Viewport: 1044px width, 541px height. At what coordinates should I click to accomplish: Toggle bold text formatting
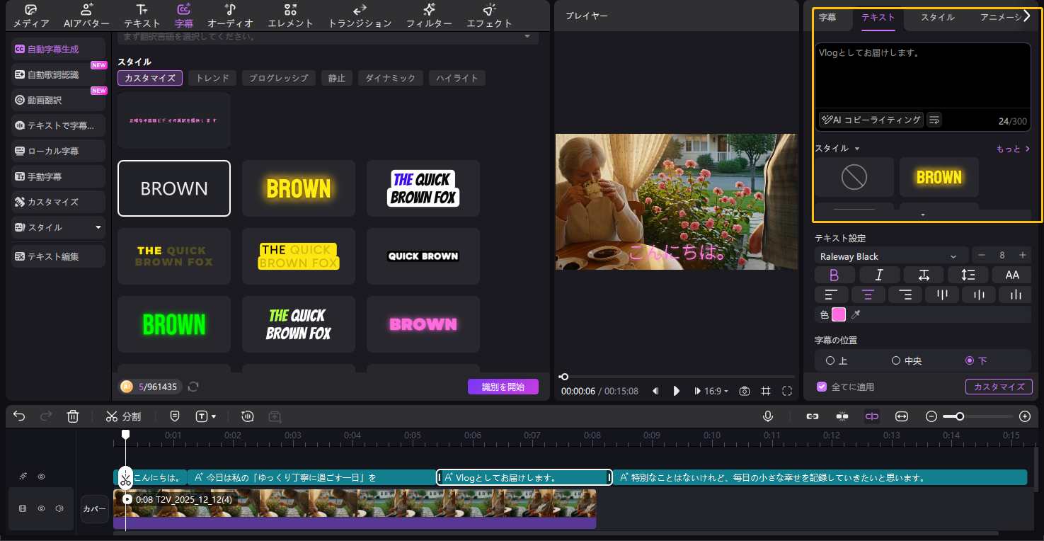coord(834,275)
